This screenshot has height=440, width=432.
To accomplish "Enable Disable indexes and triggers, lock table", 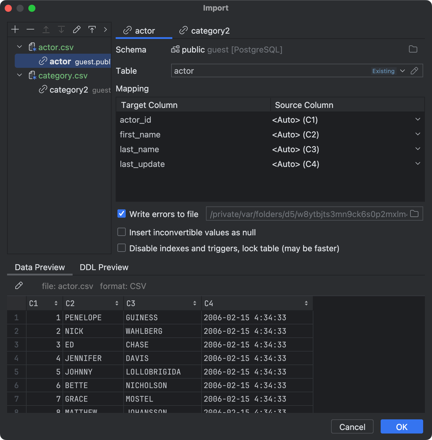I will coord(122,248).
